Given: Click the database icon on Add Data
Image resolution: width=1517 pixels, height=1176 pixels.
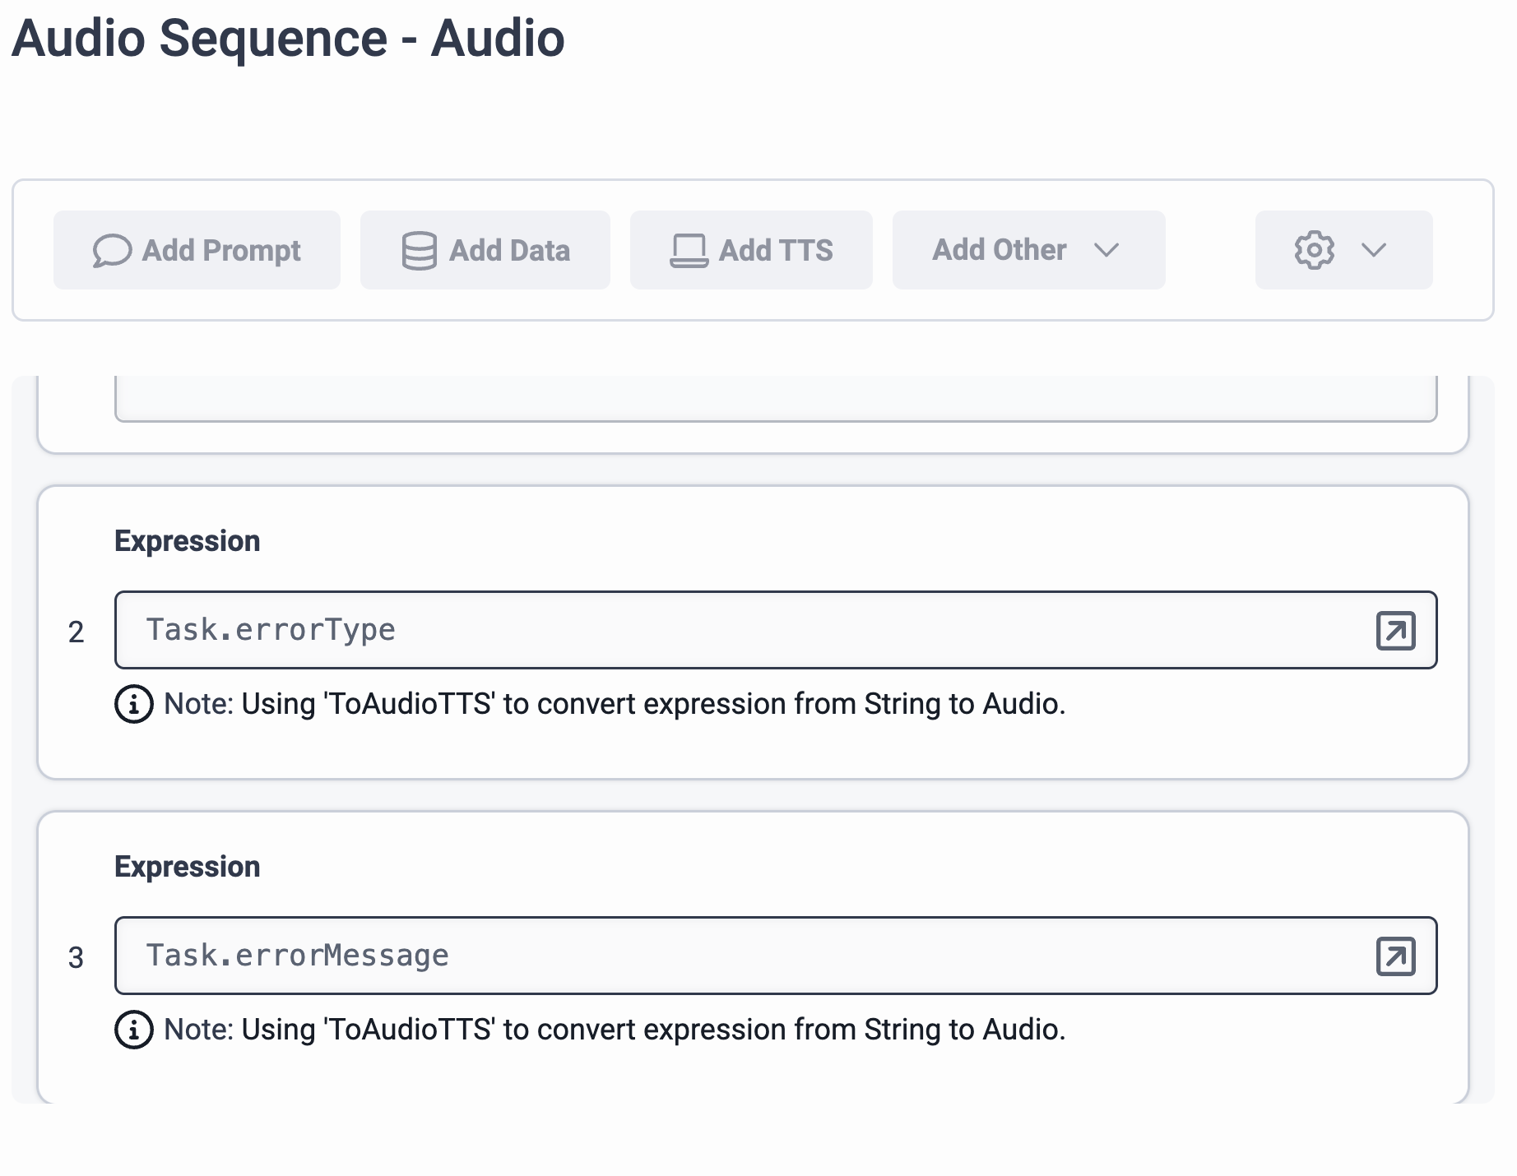Looking at the screenshot, I should coord(419,251).
